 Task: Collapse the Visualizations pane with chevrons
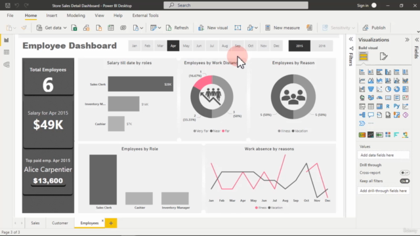pyautogui.click(x=407, y=40)
